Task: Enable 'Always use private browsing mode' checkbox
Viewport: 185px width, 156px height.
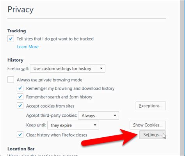Action: pyautogui.click(x=11, y=79)
